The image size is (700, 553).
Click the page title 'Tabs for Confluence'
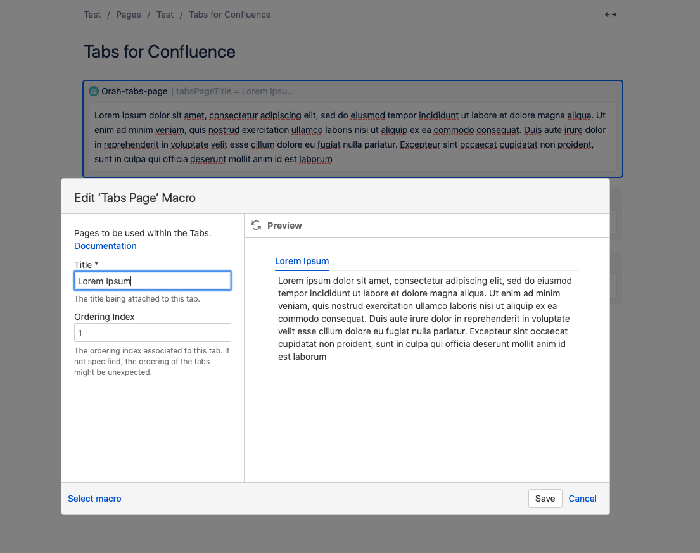click(160, 52)
